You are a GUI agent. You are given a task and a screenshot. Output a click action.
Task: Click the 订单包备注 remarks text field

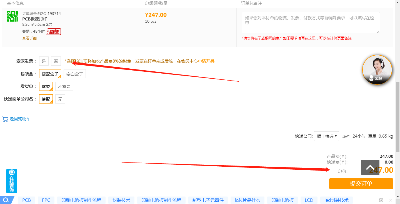311,23
